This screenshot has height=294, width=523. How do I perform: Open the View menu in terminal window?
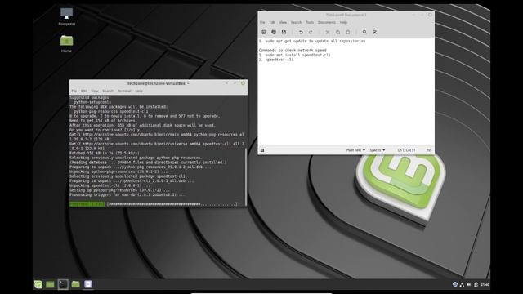tap(95, 91)
